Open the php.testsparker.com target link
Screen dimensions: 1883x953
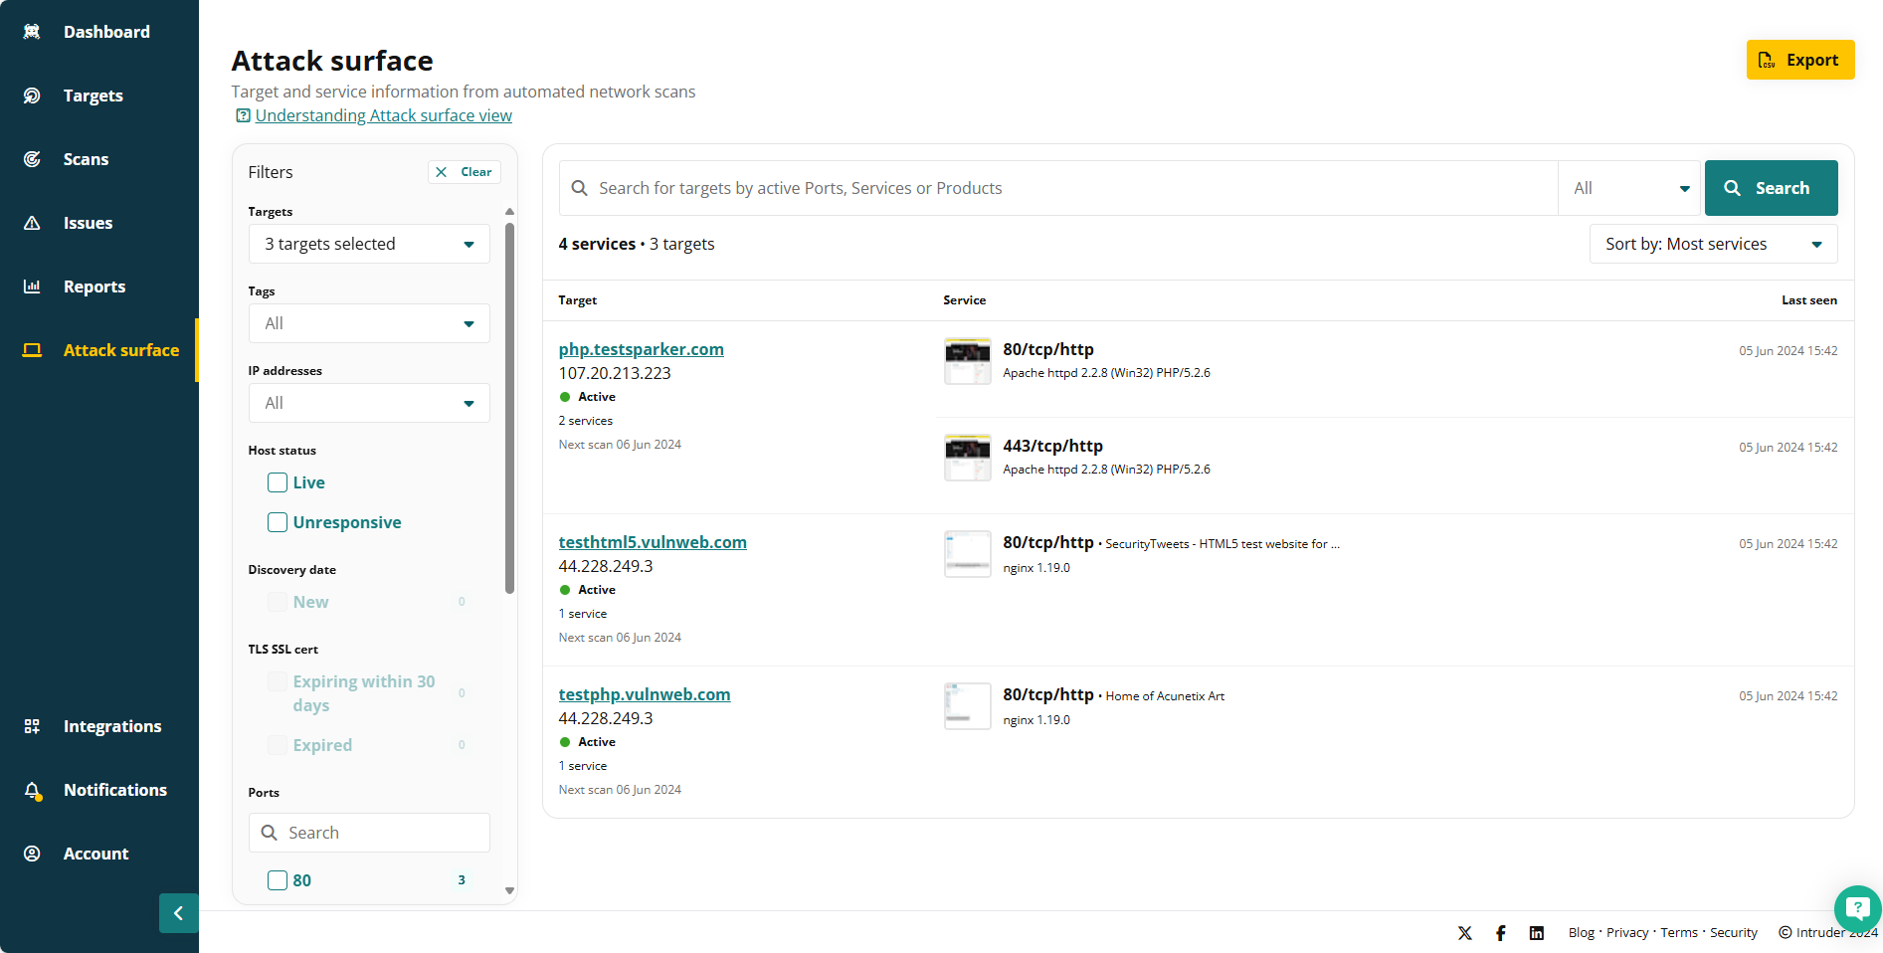coord(642,349)
